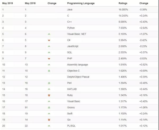Click the double down arrow beside Ruby

[49, 95]
